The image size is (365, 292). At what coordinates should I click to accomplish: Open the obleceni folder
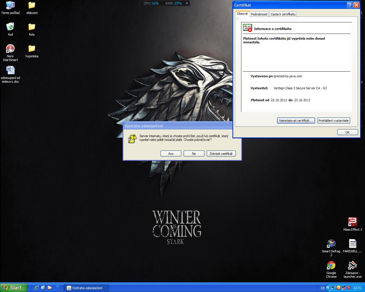coord(32,8)
